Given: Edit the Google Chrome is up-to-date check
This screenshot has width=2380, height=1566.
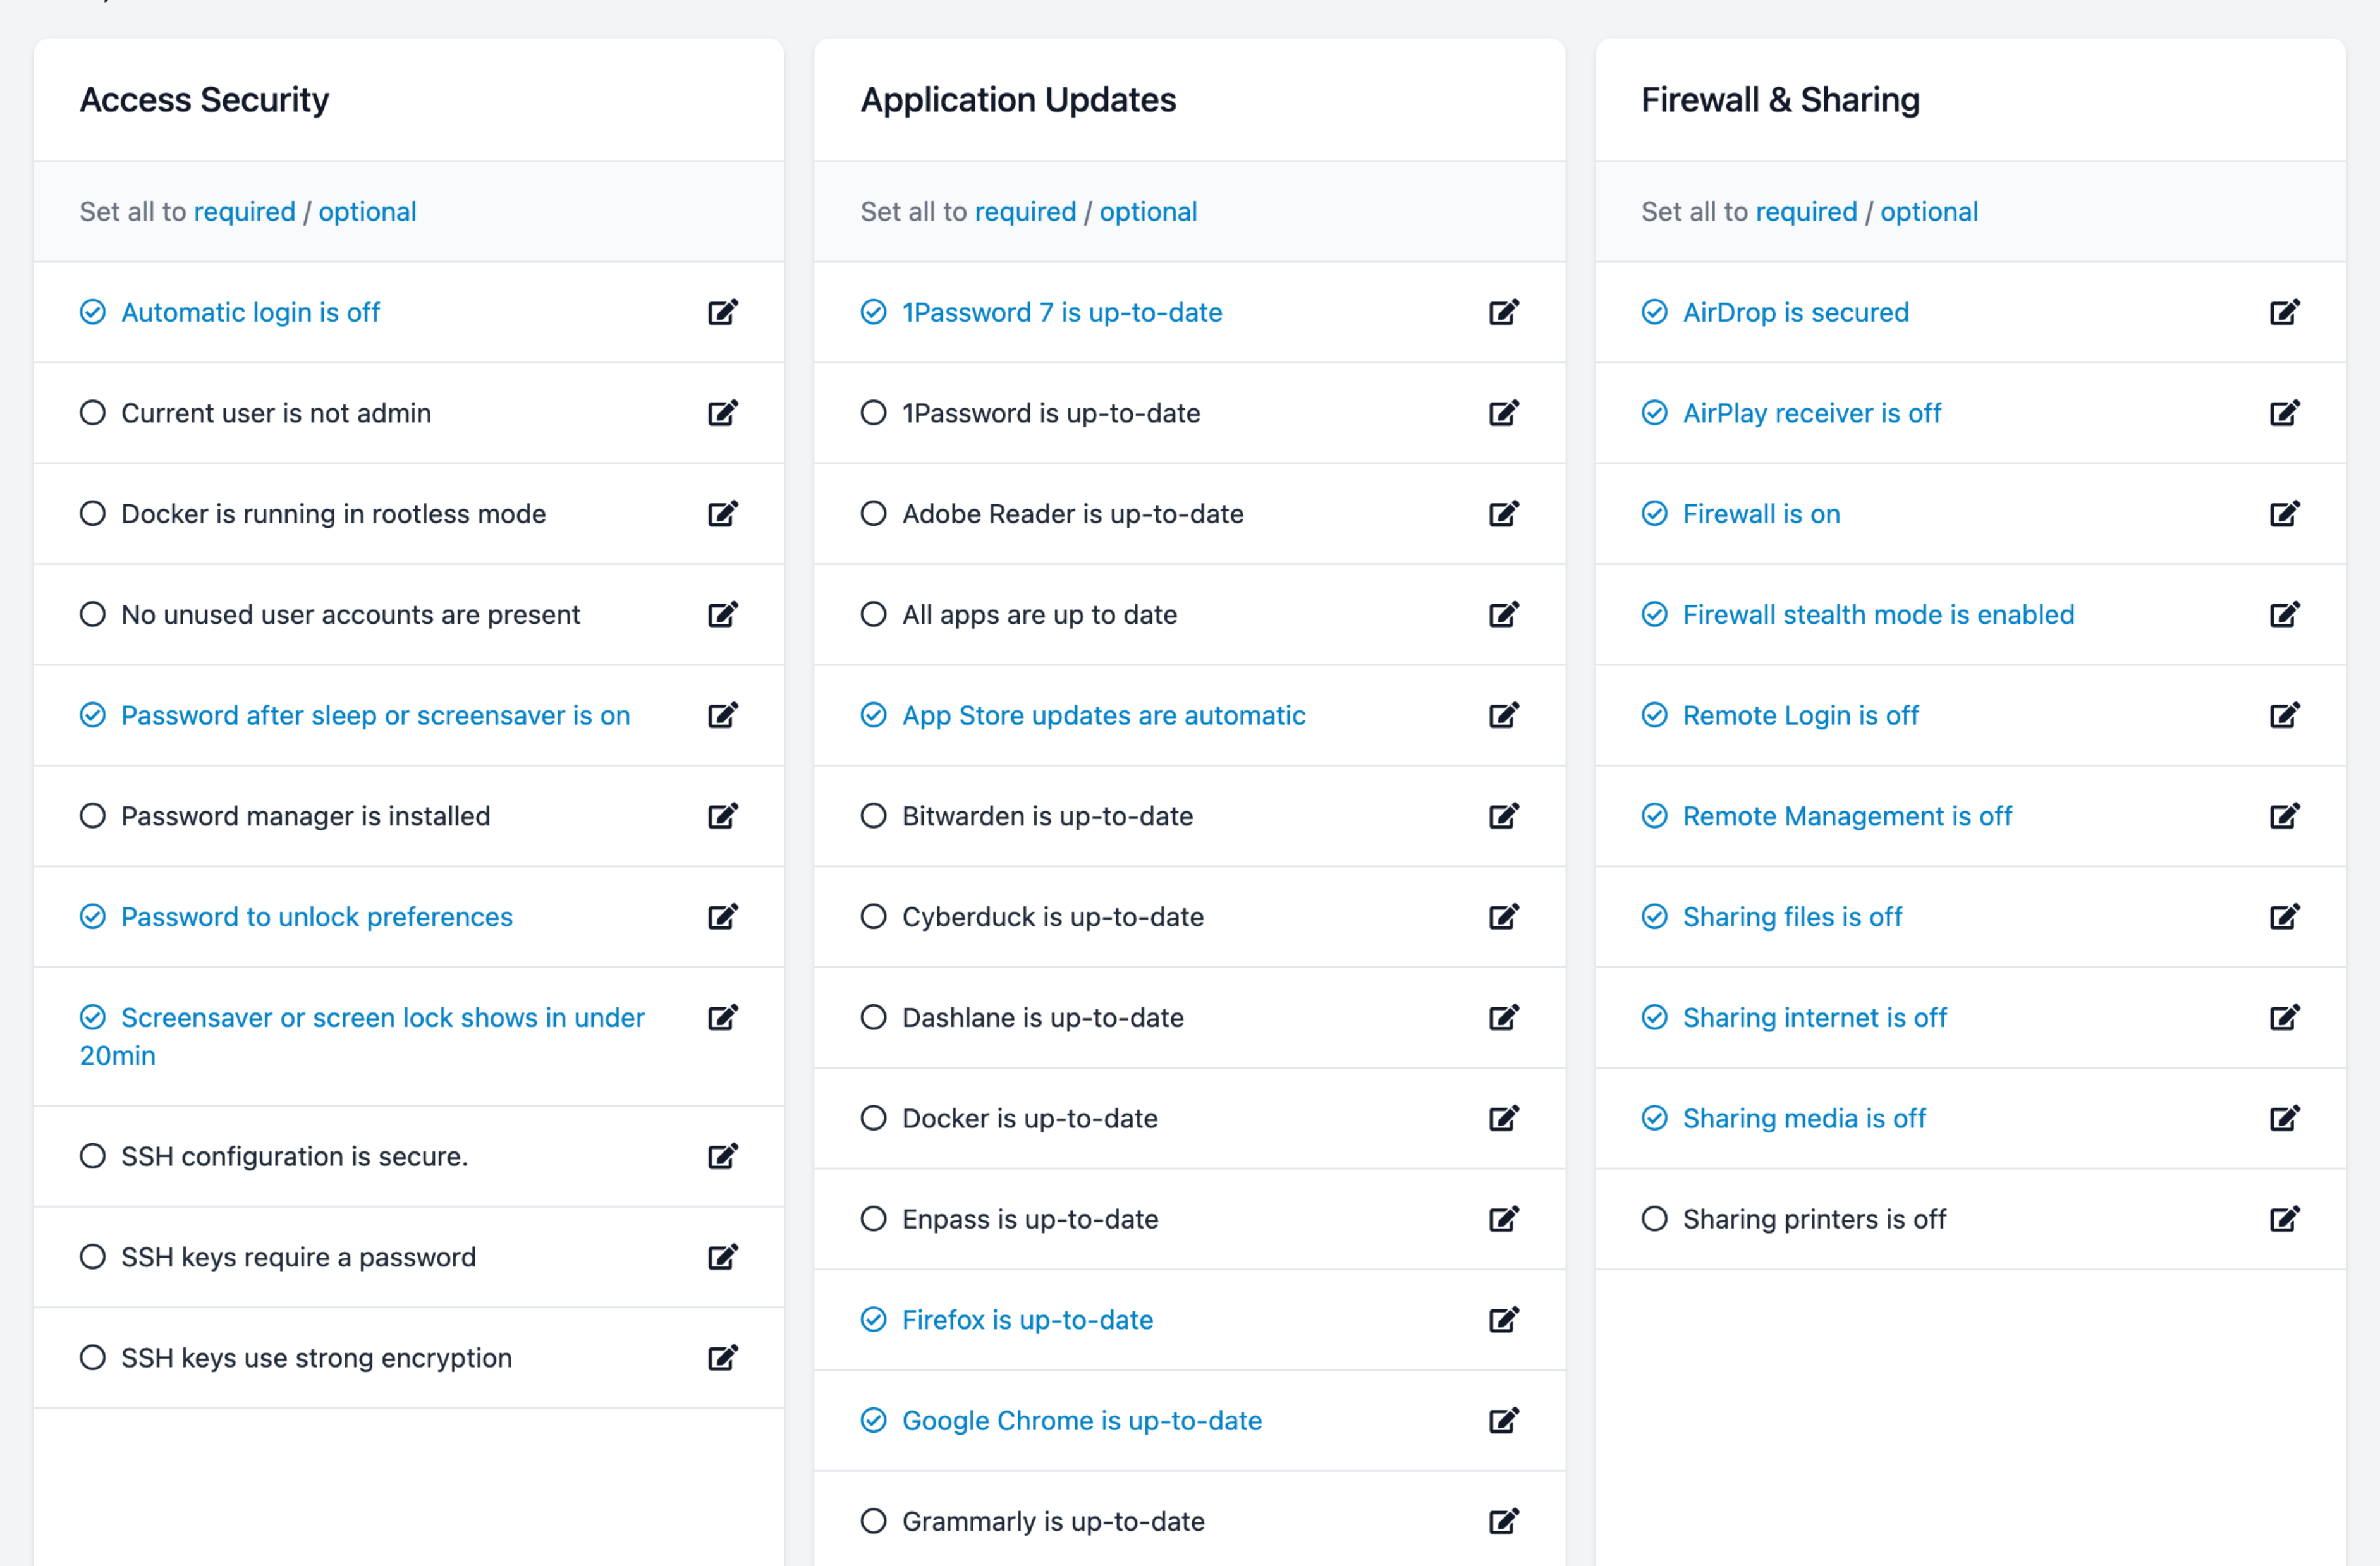Looking at the screenshot, I should click(x=1503, y=1421).
